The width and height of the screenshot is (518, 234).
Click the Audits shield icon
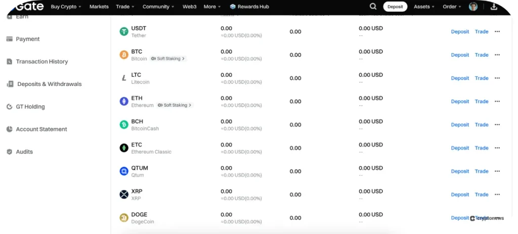pyautogui.click(x=10, y=152)
